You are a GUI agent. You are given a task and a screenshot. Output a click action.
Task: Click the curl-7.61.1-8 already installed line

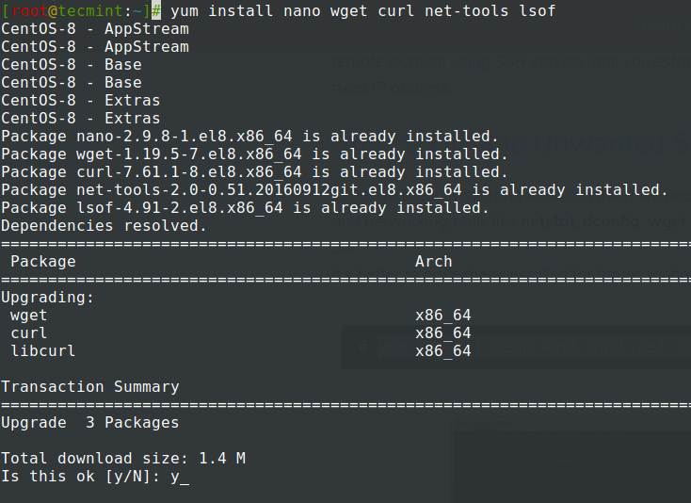(254, 172)
